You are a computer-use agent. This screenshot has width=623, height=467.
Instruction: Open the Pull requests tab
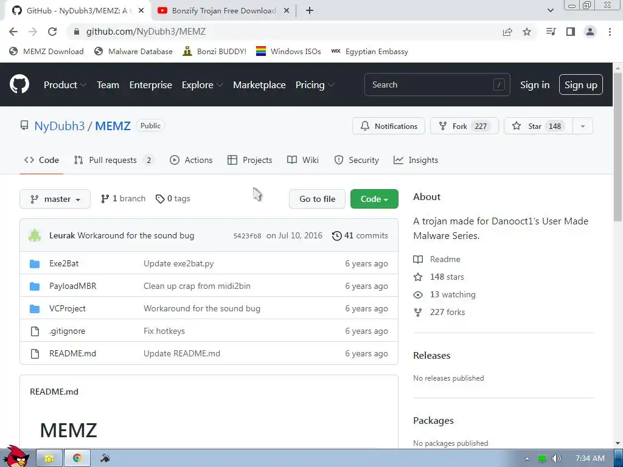coord(113,160)
